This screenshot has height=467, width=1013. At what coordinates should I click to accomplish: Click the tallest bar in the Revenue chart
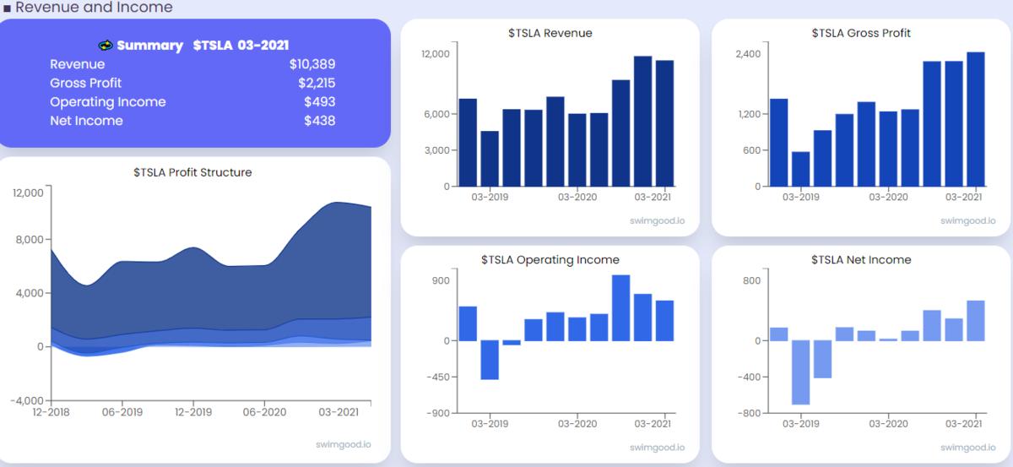point(642,121)
